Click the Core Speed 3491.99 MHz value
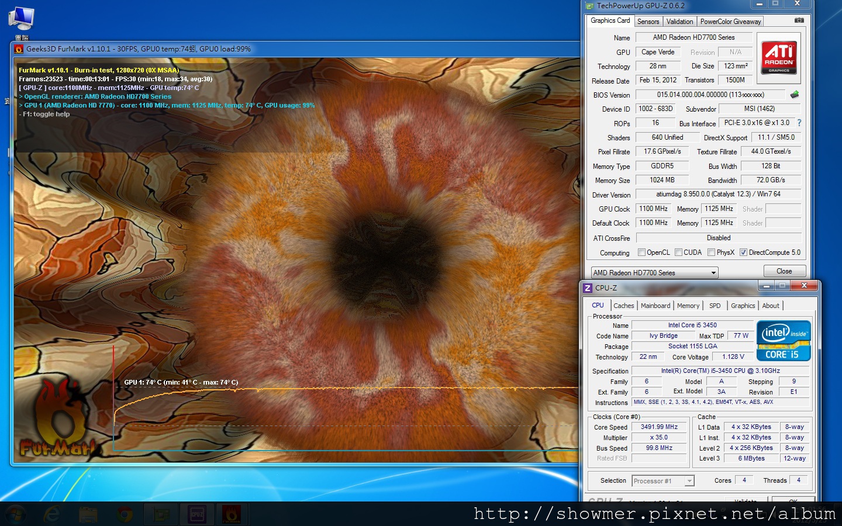Viewport: 842px width, 526px height. (659, 427)
